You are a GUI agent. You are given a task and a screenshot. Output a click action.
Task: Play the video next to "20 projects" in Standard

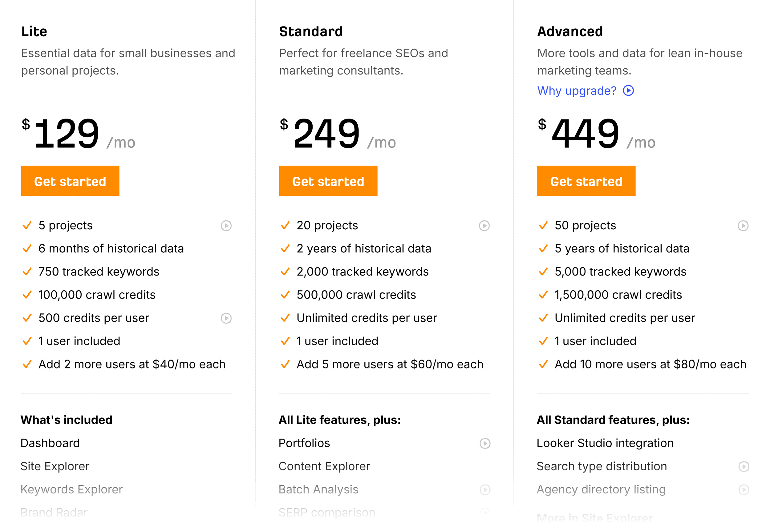(484, 226)
